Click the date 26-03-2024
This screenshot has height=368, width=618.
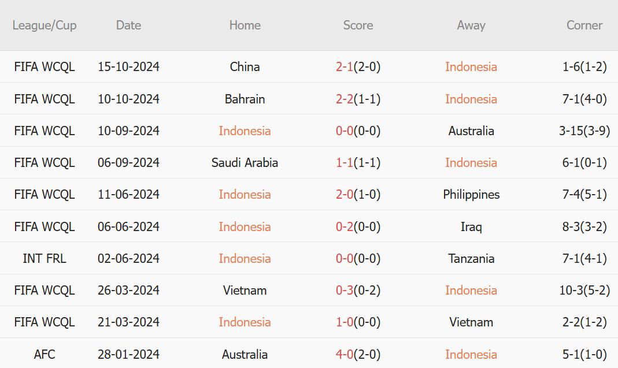click(x=128, y=291)
